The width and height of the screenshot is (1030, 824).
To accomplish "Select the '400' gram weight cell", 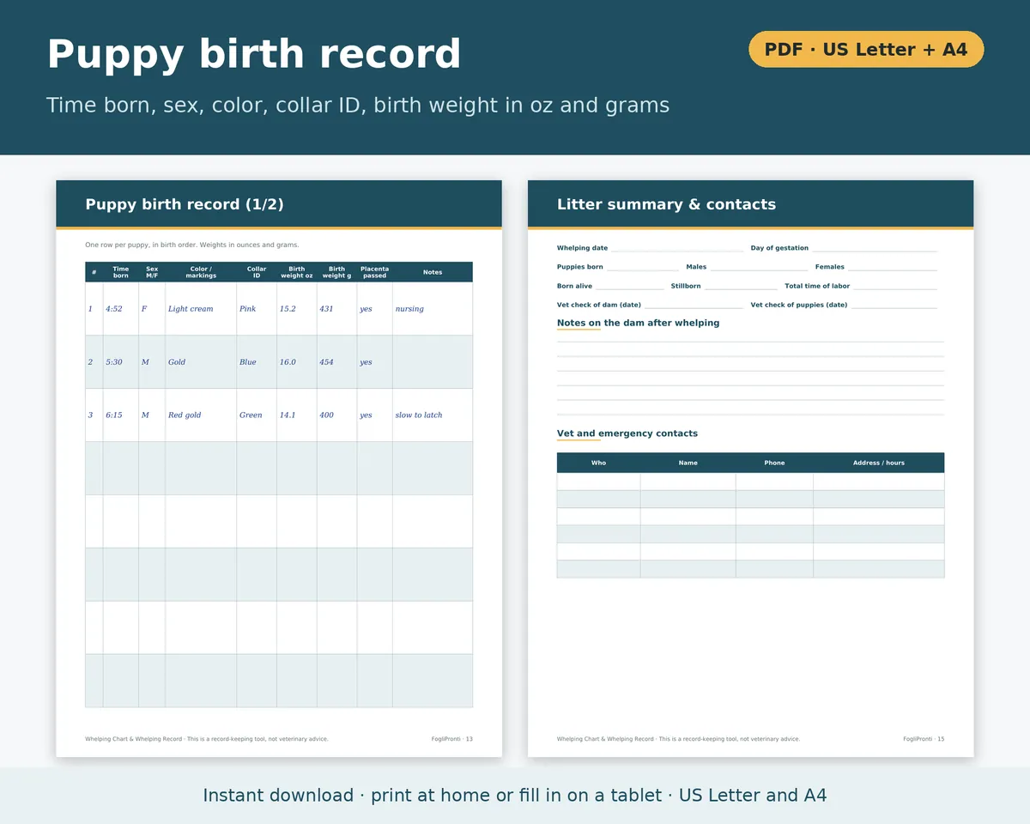I will click(337, 415).
